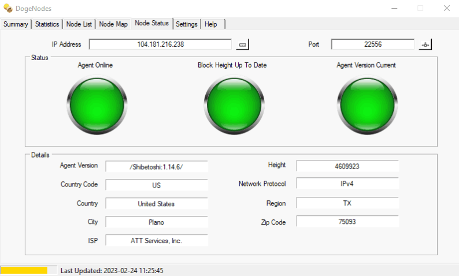Click the yellow progress bar in status bar
This screenshot has width=459, height=276.
pos(24,270)
